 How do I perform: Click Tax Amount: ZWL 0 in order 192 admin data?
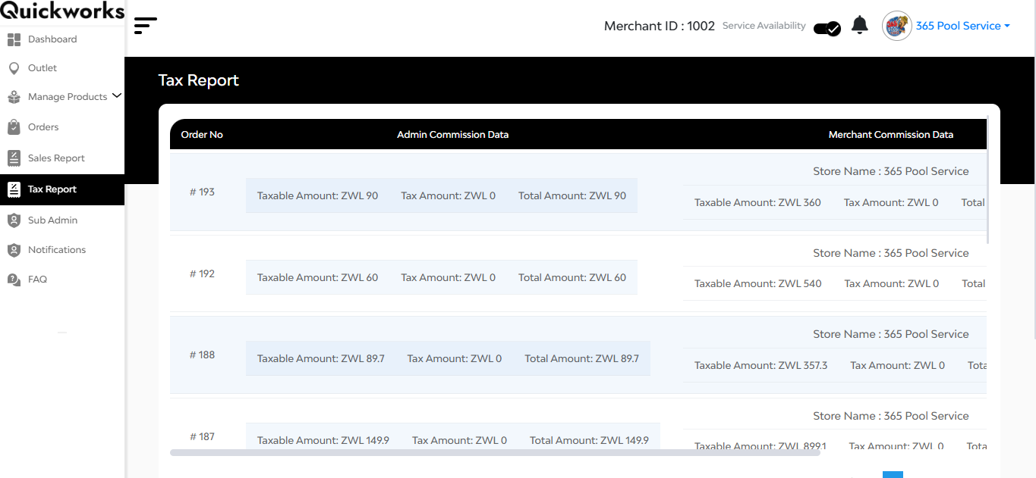pyautogui.click(x=449, y=277)
